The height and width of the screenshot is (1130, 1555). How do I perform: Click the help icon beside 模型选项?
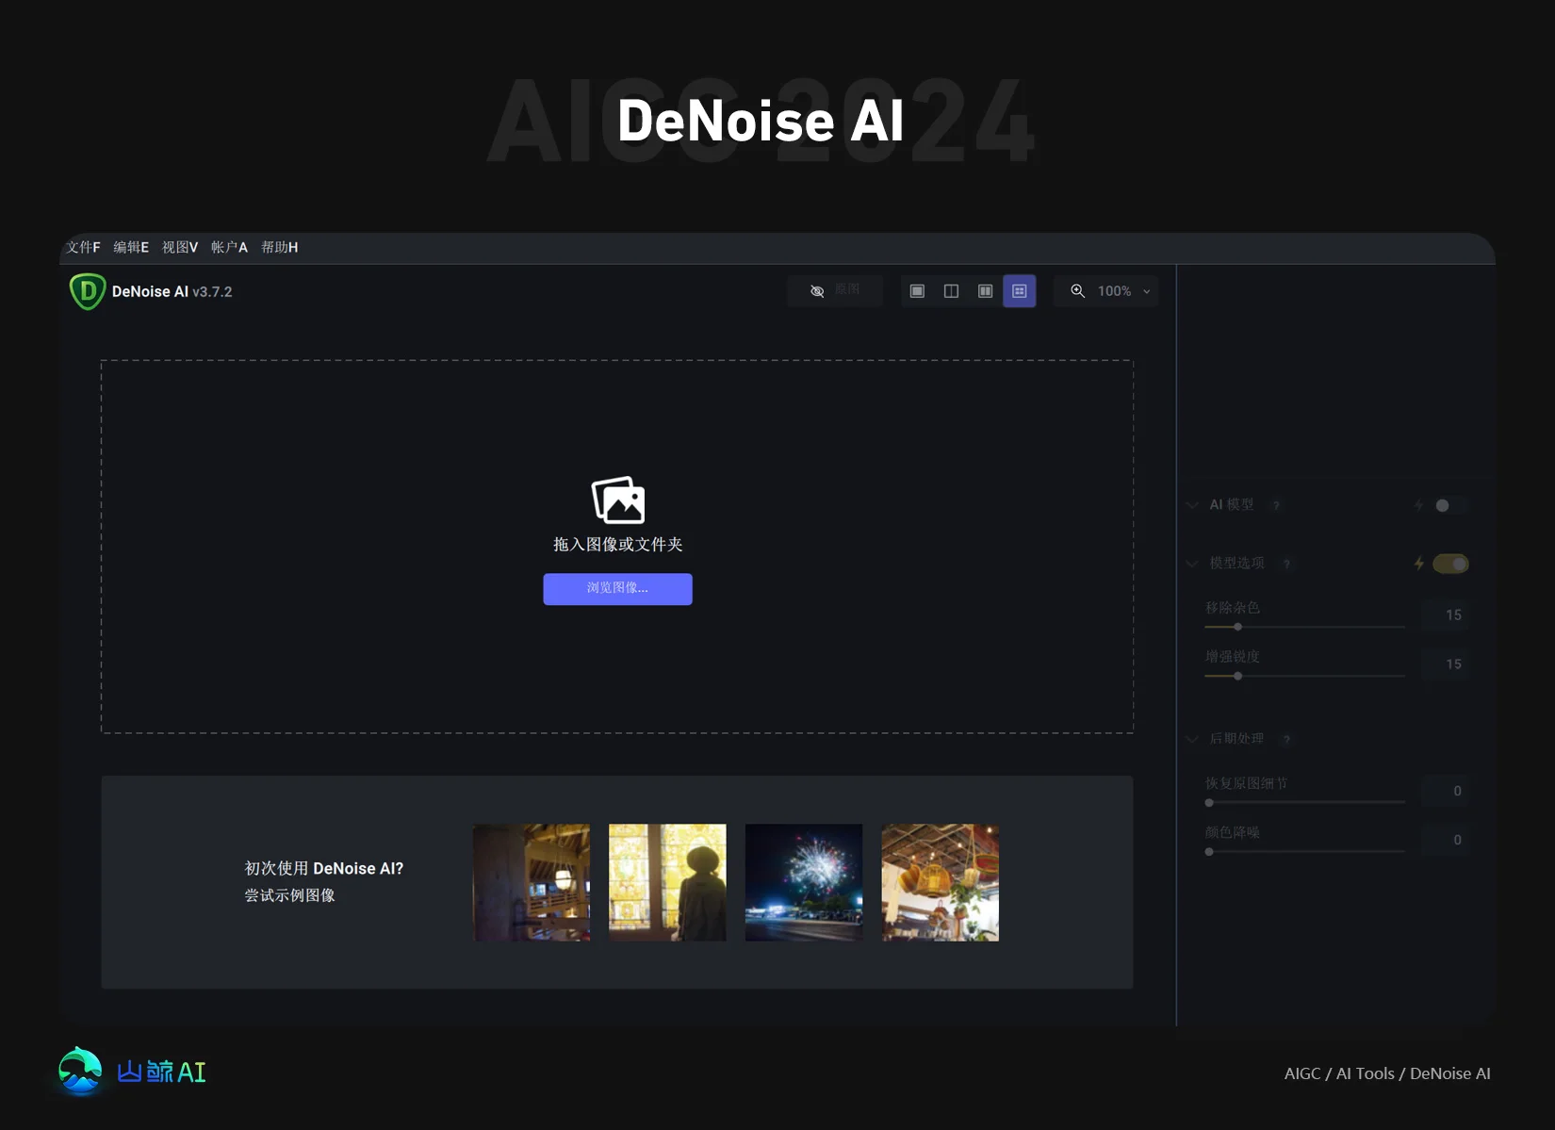pos(1286,564)
